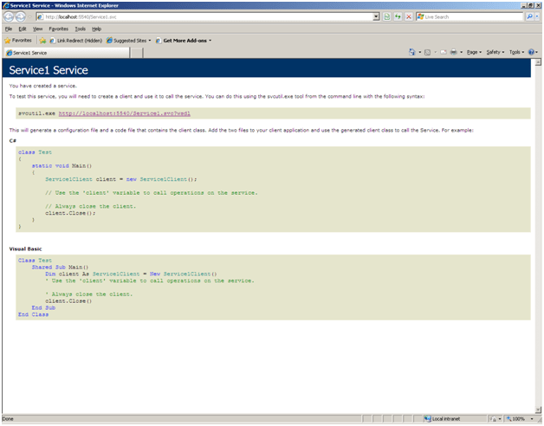This screenshot has height=426, width=544.
Task: Open the Favorites star button
Action: (17, 40)
